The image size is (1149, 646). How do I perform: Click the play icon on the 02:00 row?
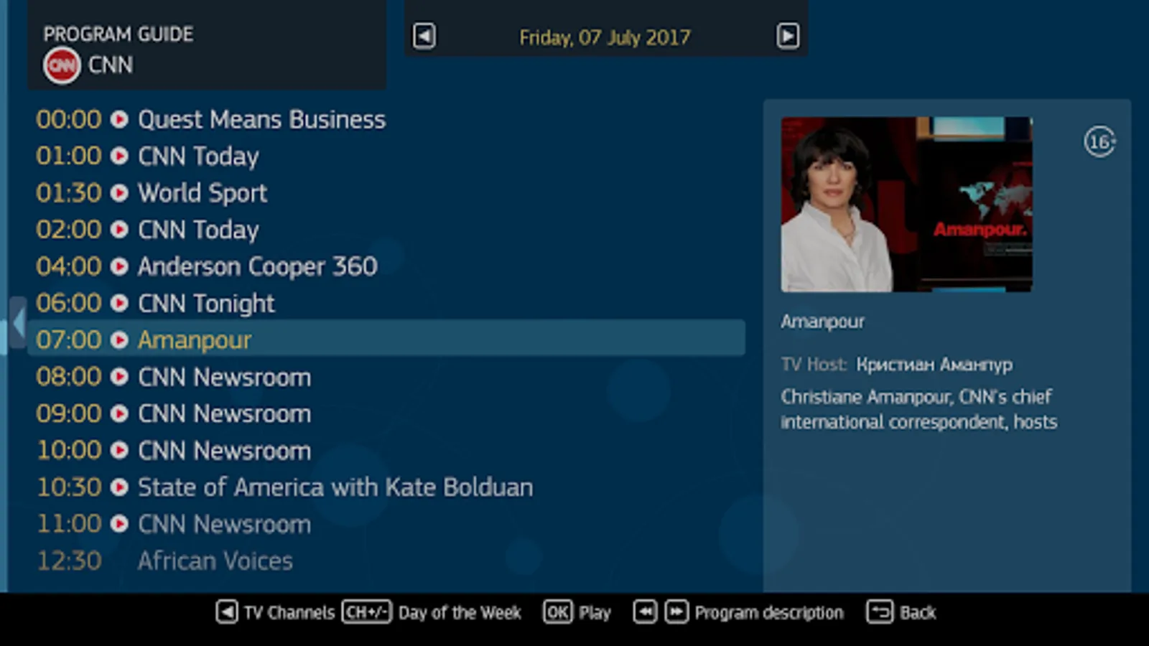click(119, 230)
